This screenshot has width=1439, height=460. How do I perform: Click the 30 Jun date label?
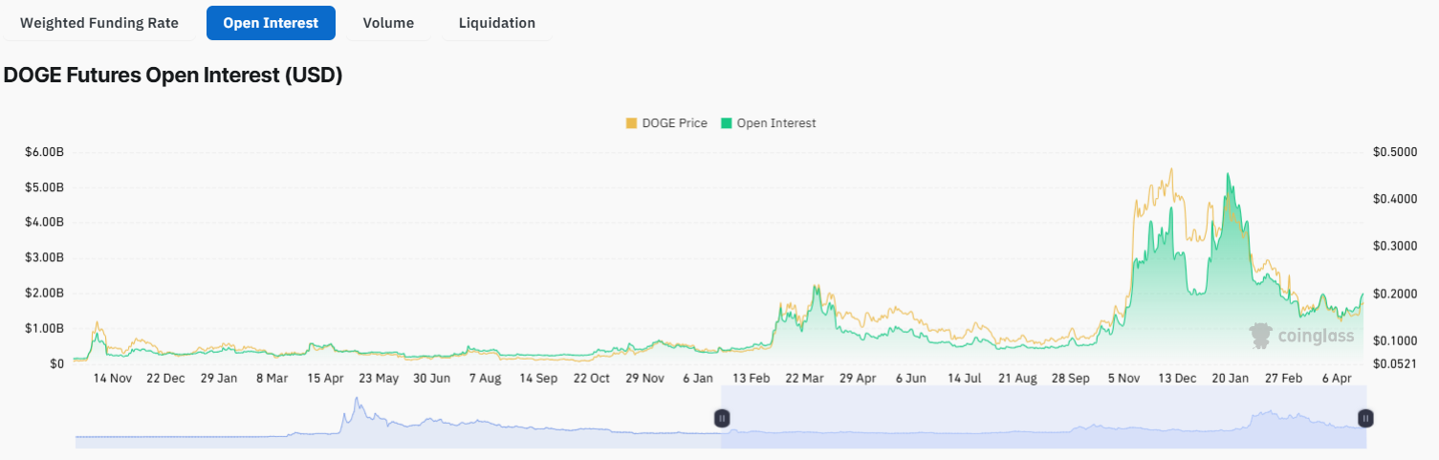point(432,379)
